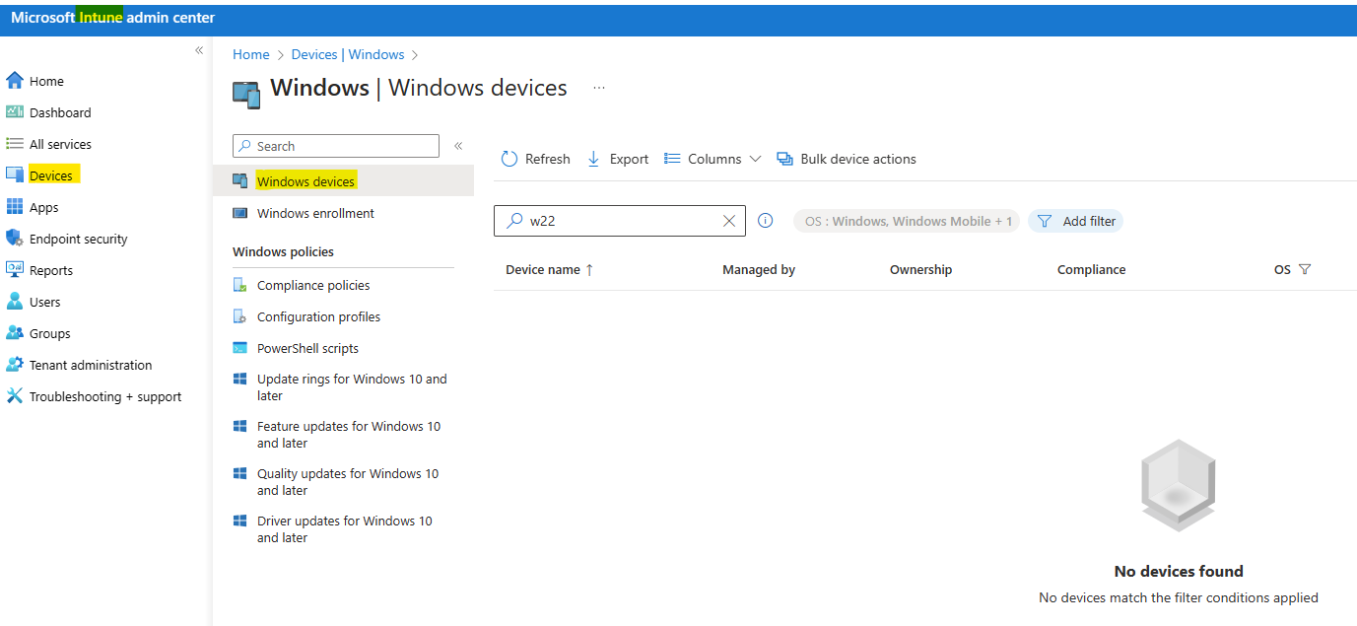Screen dimensions: 1357x626
Task: Open Compliance policies menu item
Action: tap(313, 285)
